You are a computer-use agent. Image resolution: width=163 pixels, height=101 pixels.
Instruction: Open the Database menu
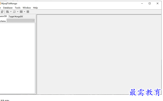[8, 8]
